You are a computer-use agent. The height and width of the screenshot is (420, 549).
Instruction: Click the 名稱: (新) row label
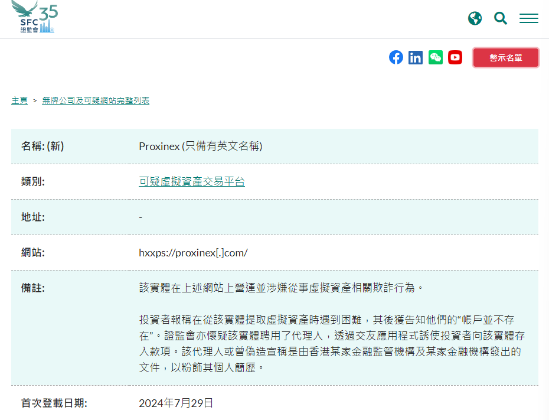pos(43,146)
